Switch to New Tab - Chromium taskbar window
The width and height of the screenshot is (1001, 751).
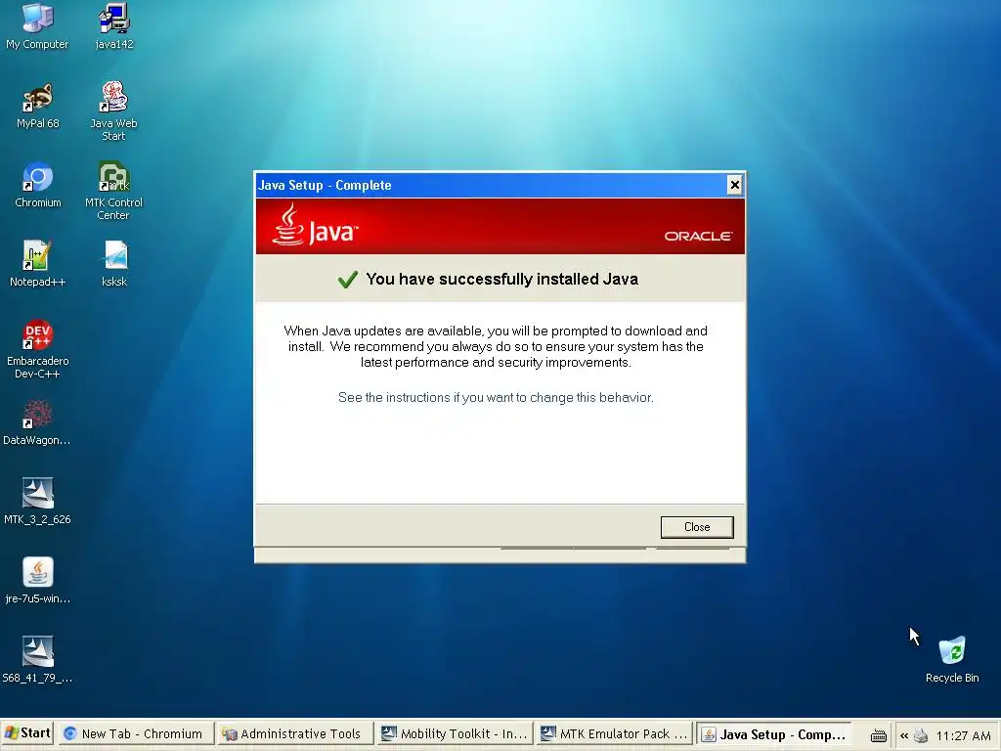[135, 734]
